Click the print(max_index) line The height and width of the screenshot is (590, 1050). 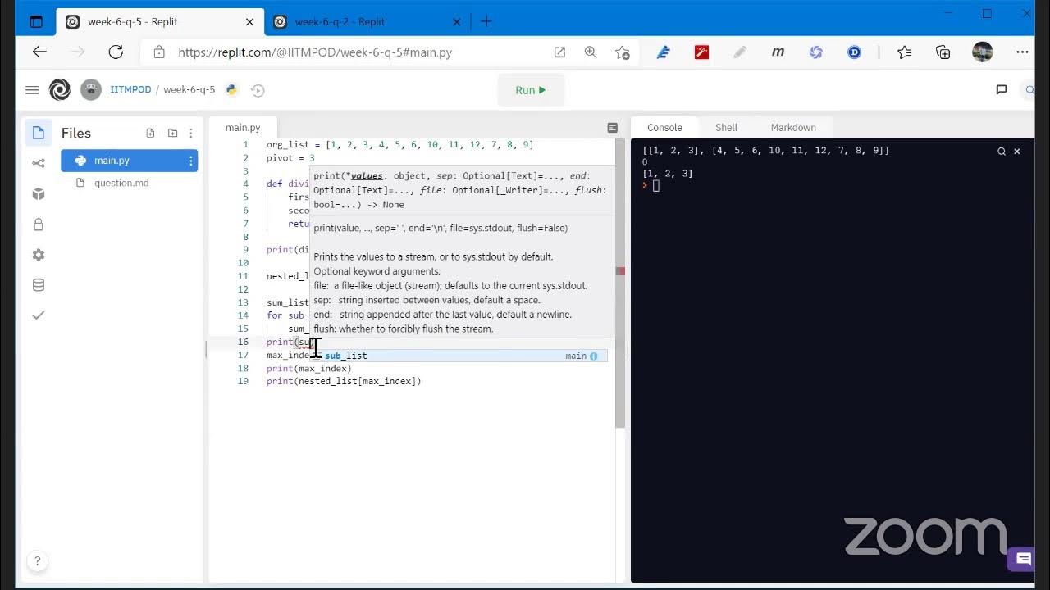pos(309,369)
